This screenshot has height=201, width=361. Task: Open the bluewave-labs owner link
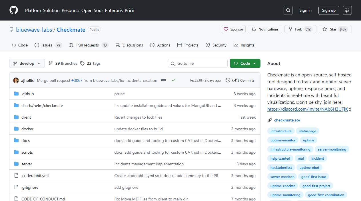[34, 30]
